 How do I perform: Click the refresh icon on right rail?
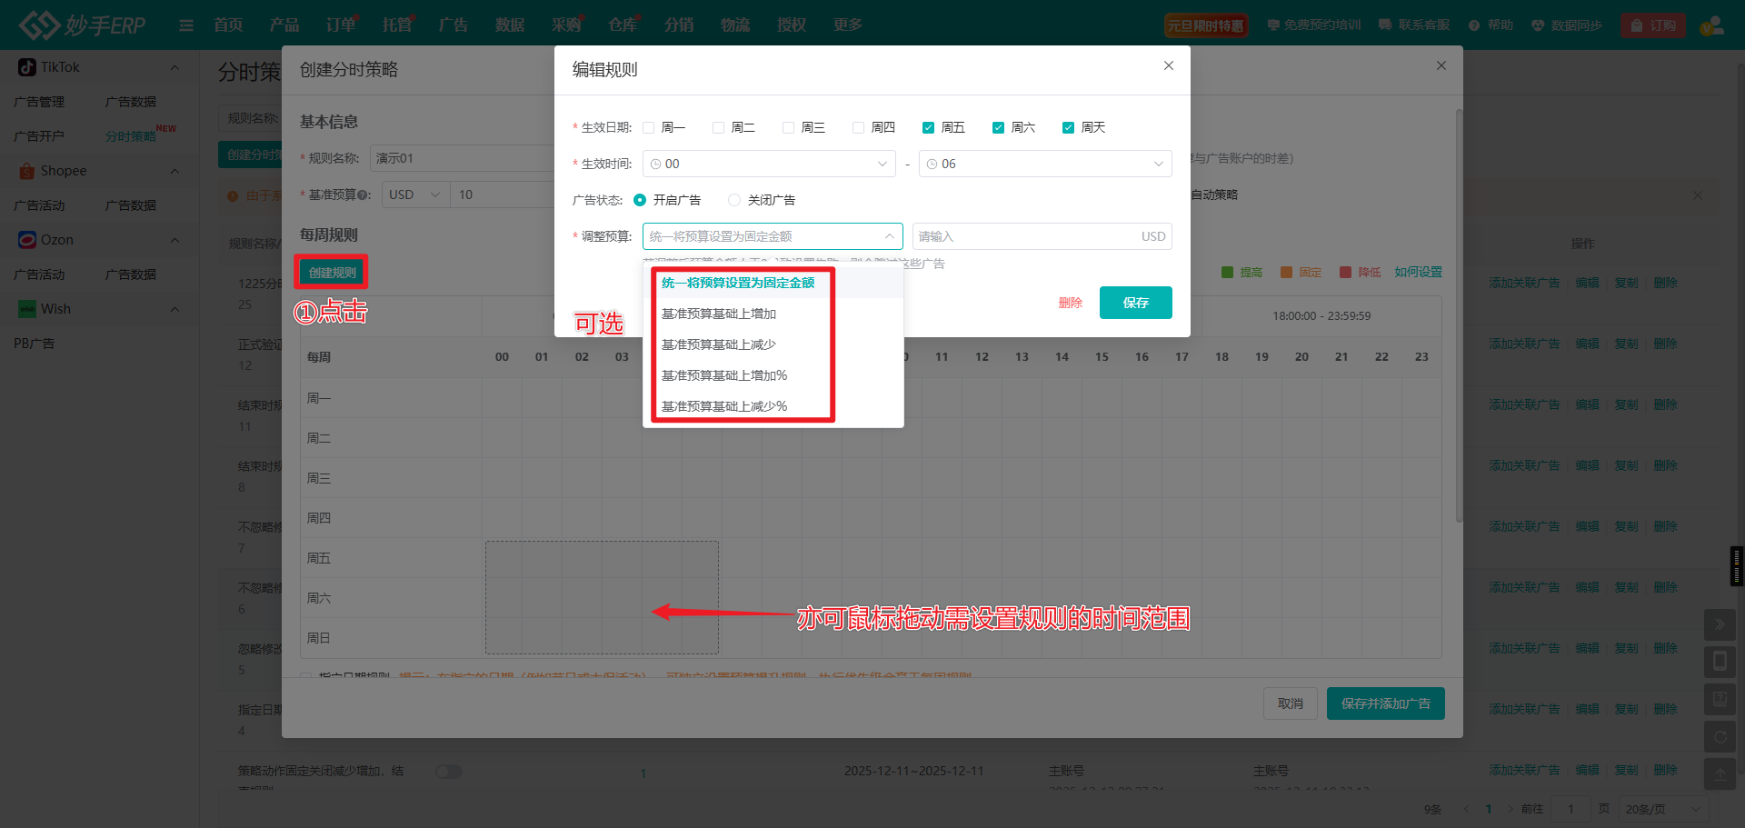pyautogui.click(x=1720, y=737)
